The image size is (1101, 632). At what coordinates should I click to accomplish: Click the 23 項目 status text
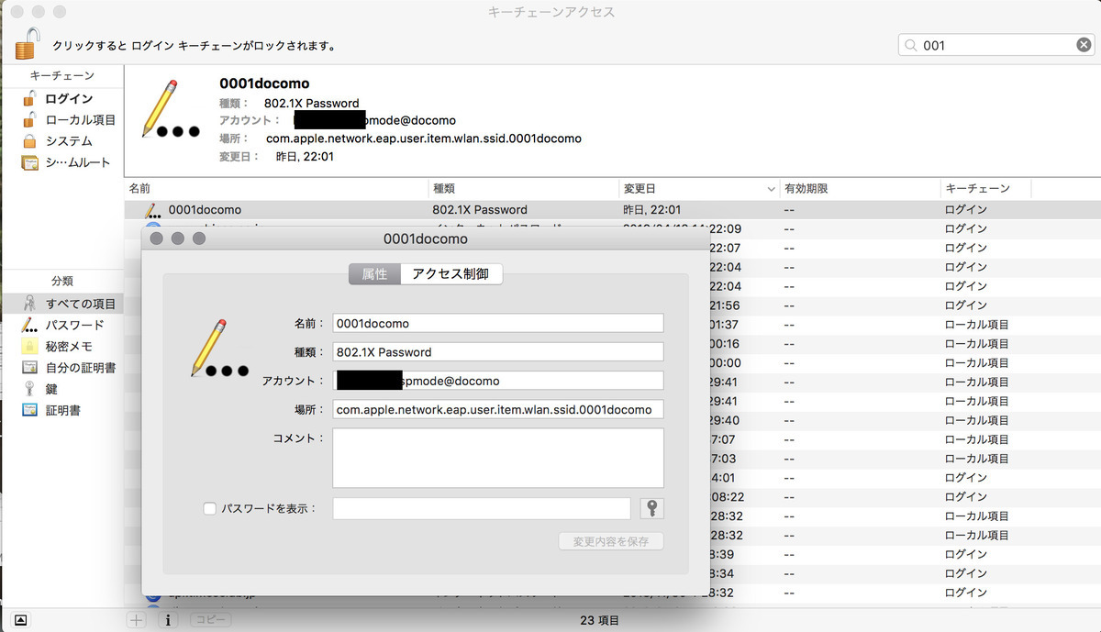(599, 620)
